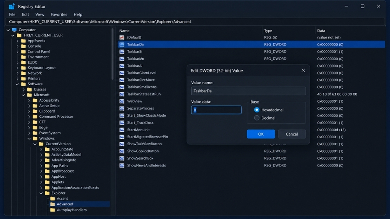Open the Favorites menu
This screenshot has height=219, width=390.
pyautogui.click(x=59, y=14)
